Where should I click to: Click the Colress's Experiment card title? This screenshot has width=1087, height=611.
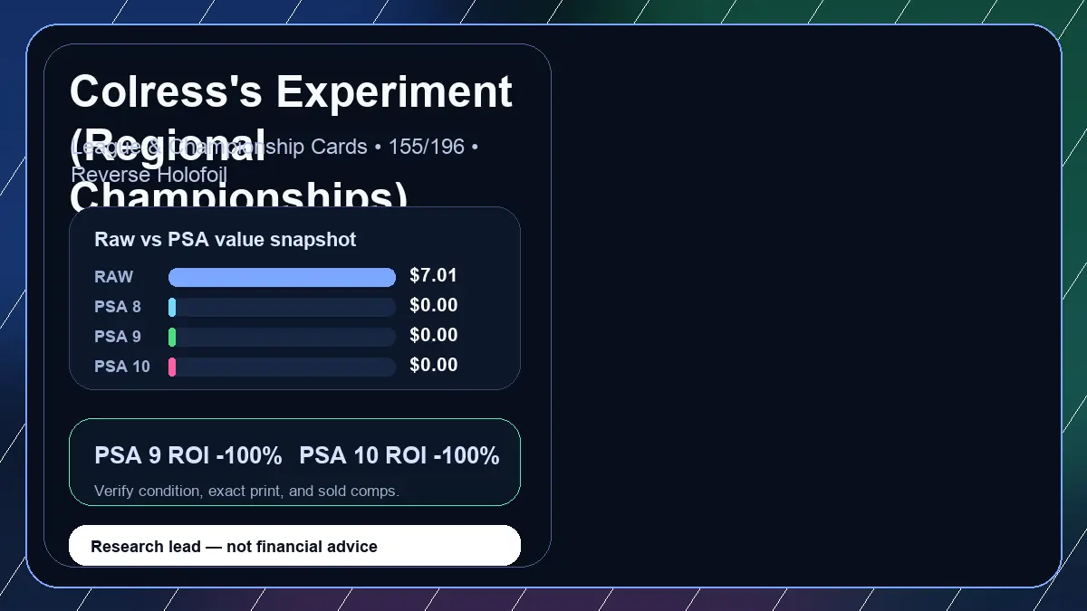click(x=292, y=145)
